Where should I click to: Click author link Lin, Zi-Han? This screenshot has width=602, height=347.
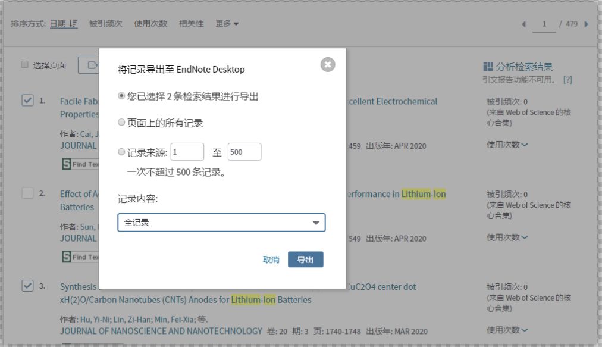tap(133, 320)
